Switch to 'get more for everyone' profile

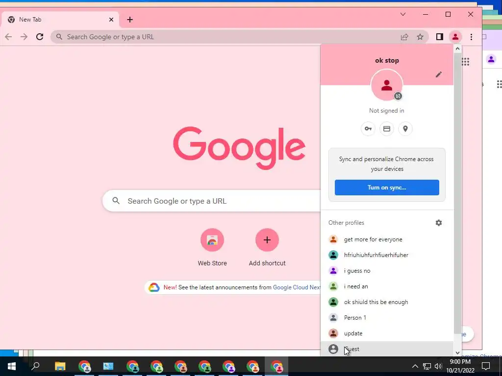pyautogui.click(x=387, y=239)
